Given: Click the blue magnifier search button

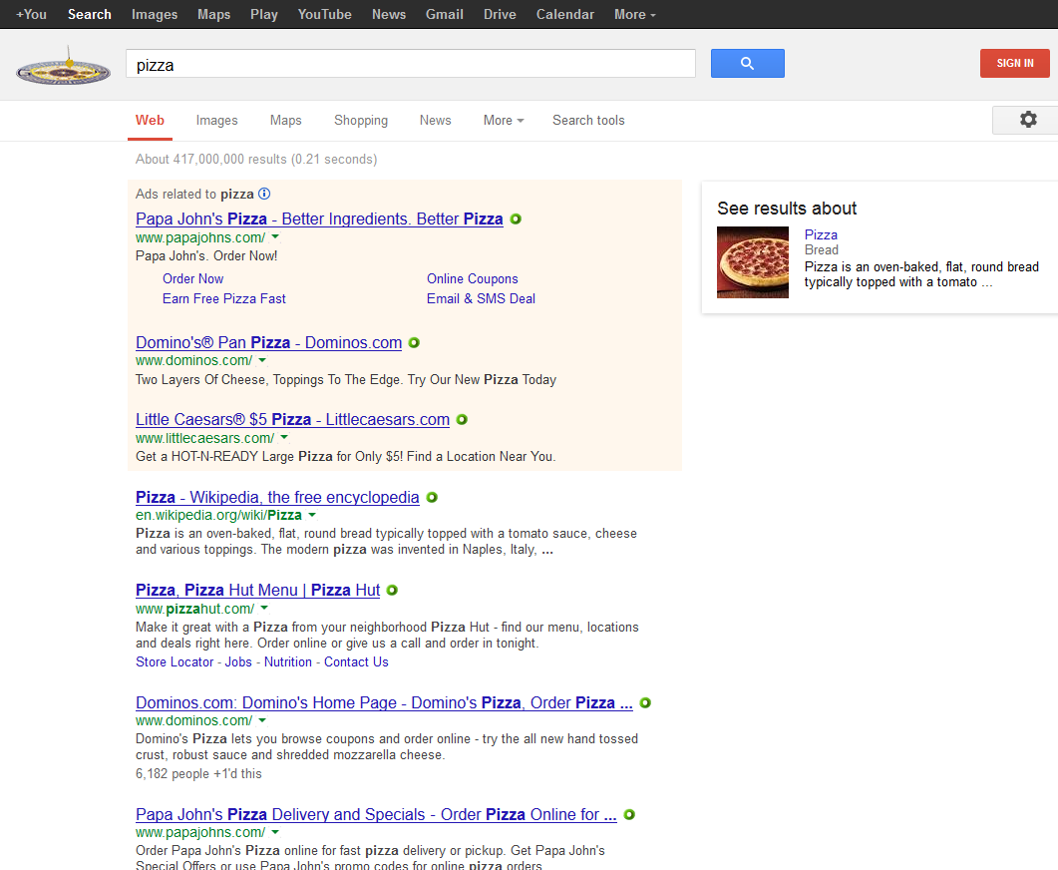Looking at the screenshot, I should click(x=747, y=64).
